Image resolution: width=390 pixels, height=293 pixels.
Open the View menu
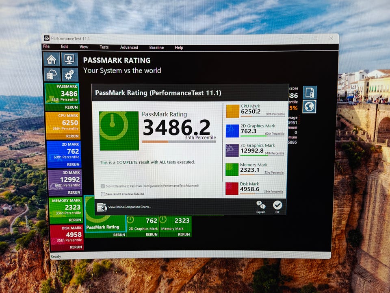click(x=84, y=47)
